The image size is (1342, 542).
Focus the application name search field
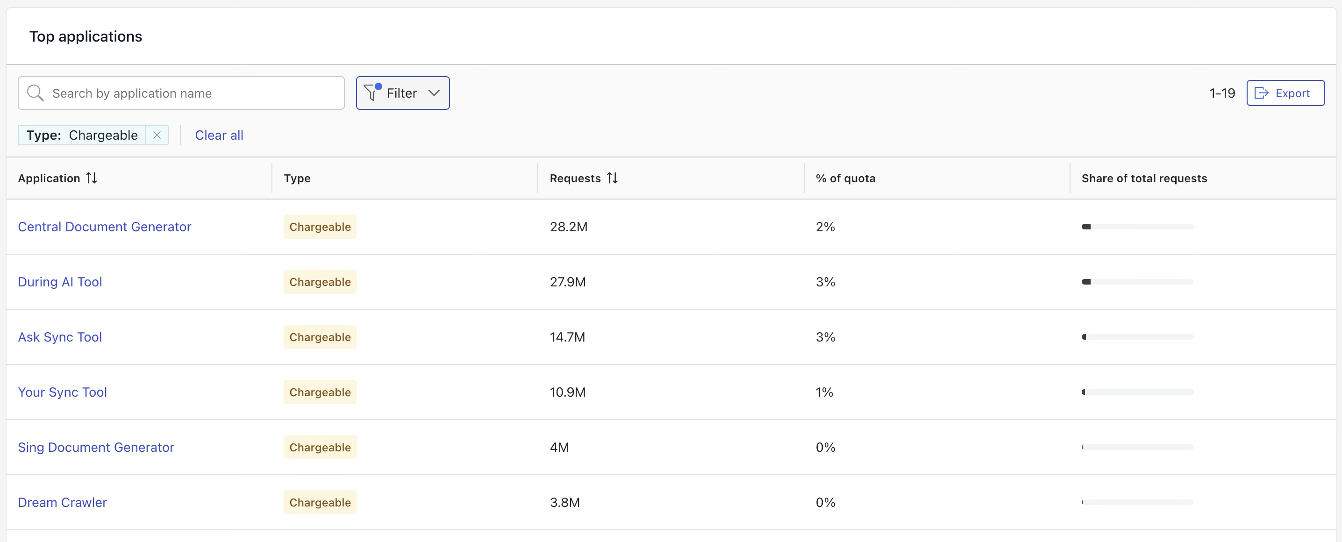(181, 93)
